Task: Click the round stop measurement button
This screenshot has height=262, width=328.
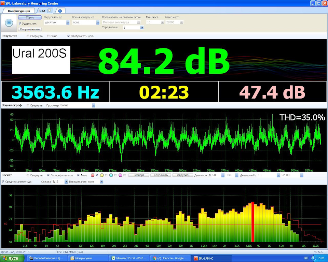Action: 9,23
